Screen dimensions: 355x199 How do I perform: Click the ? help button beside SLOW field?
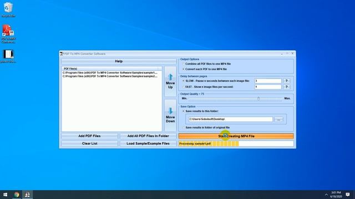tap(286, 81)
